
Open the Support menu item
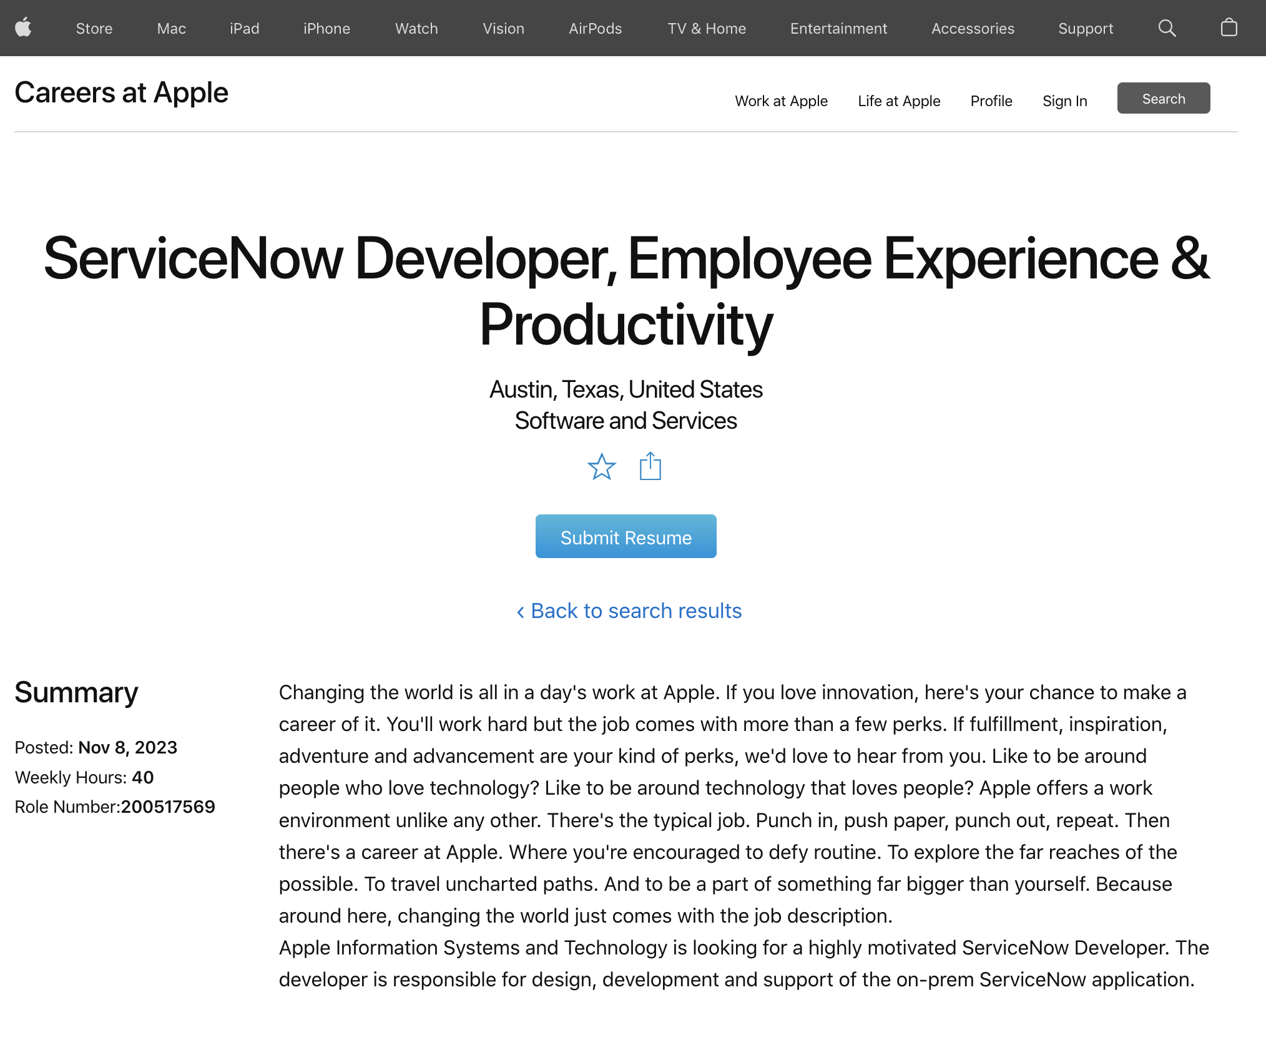click(x=1085, y=29)
